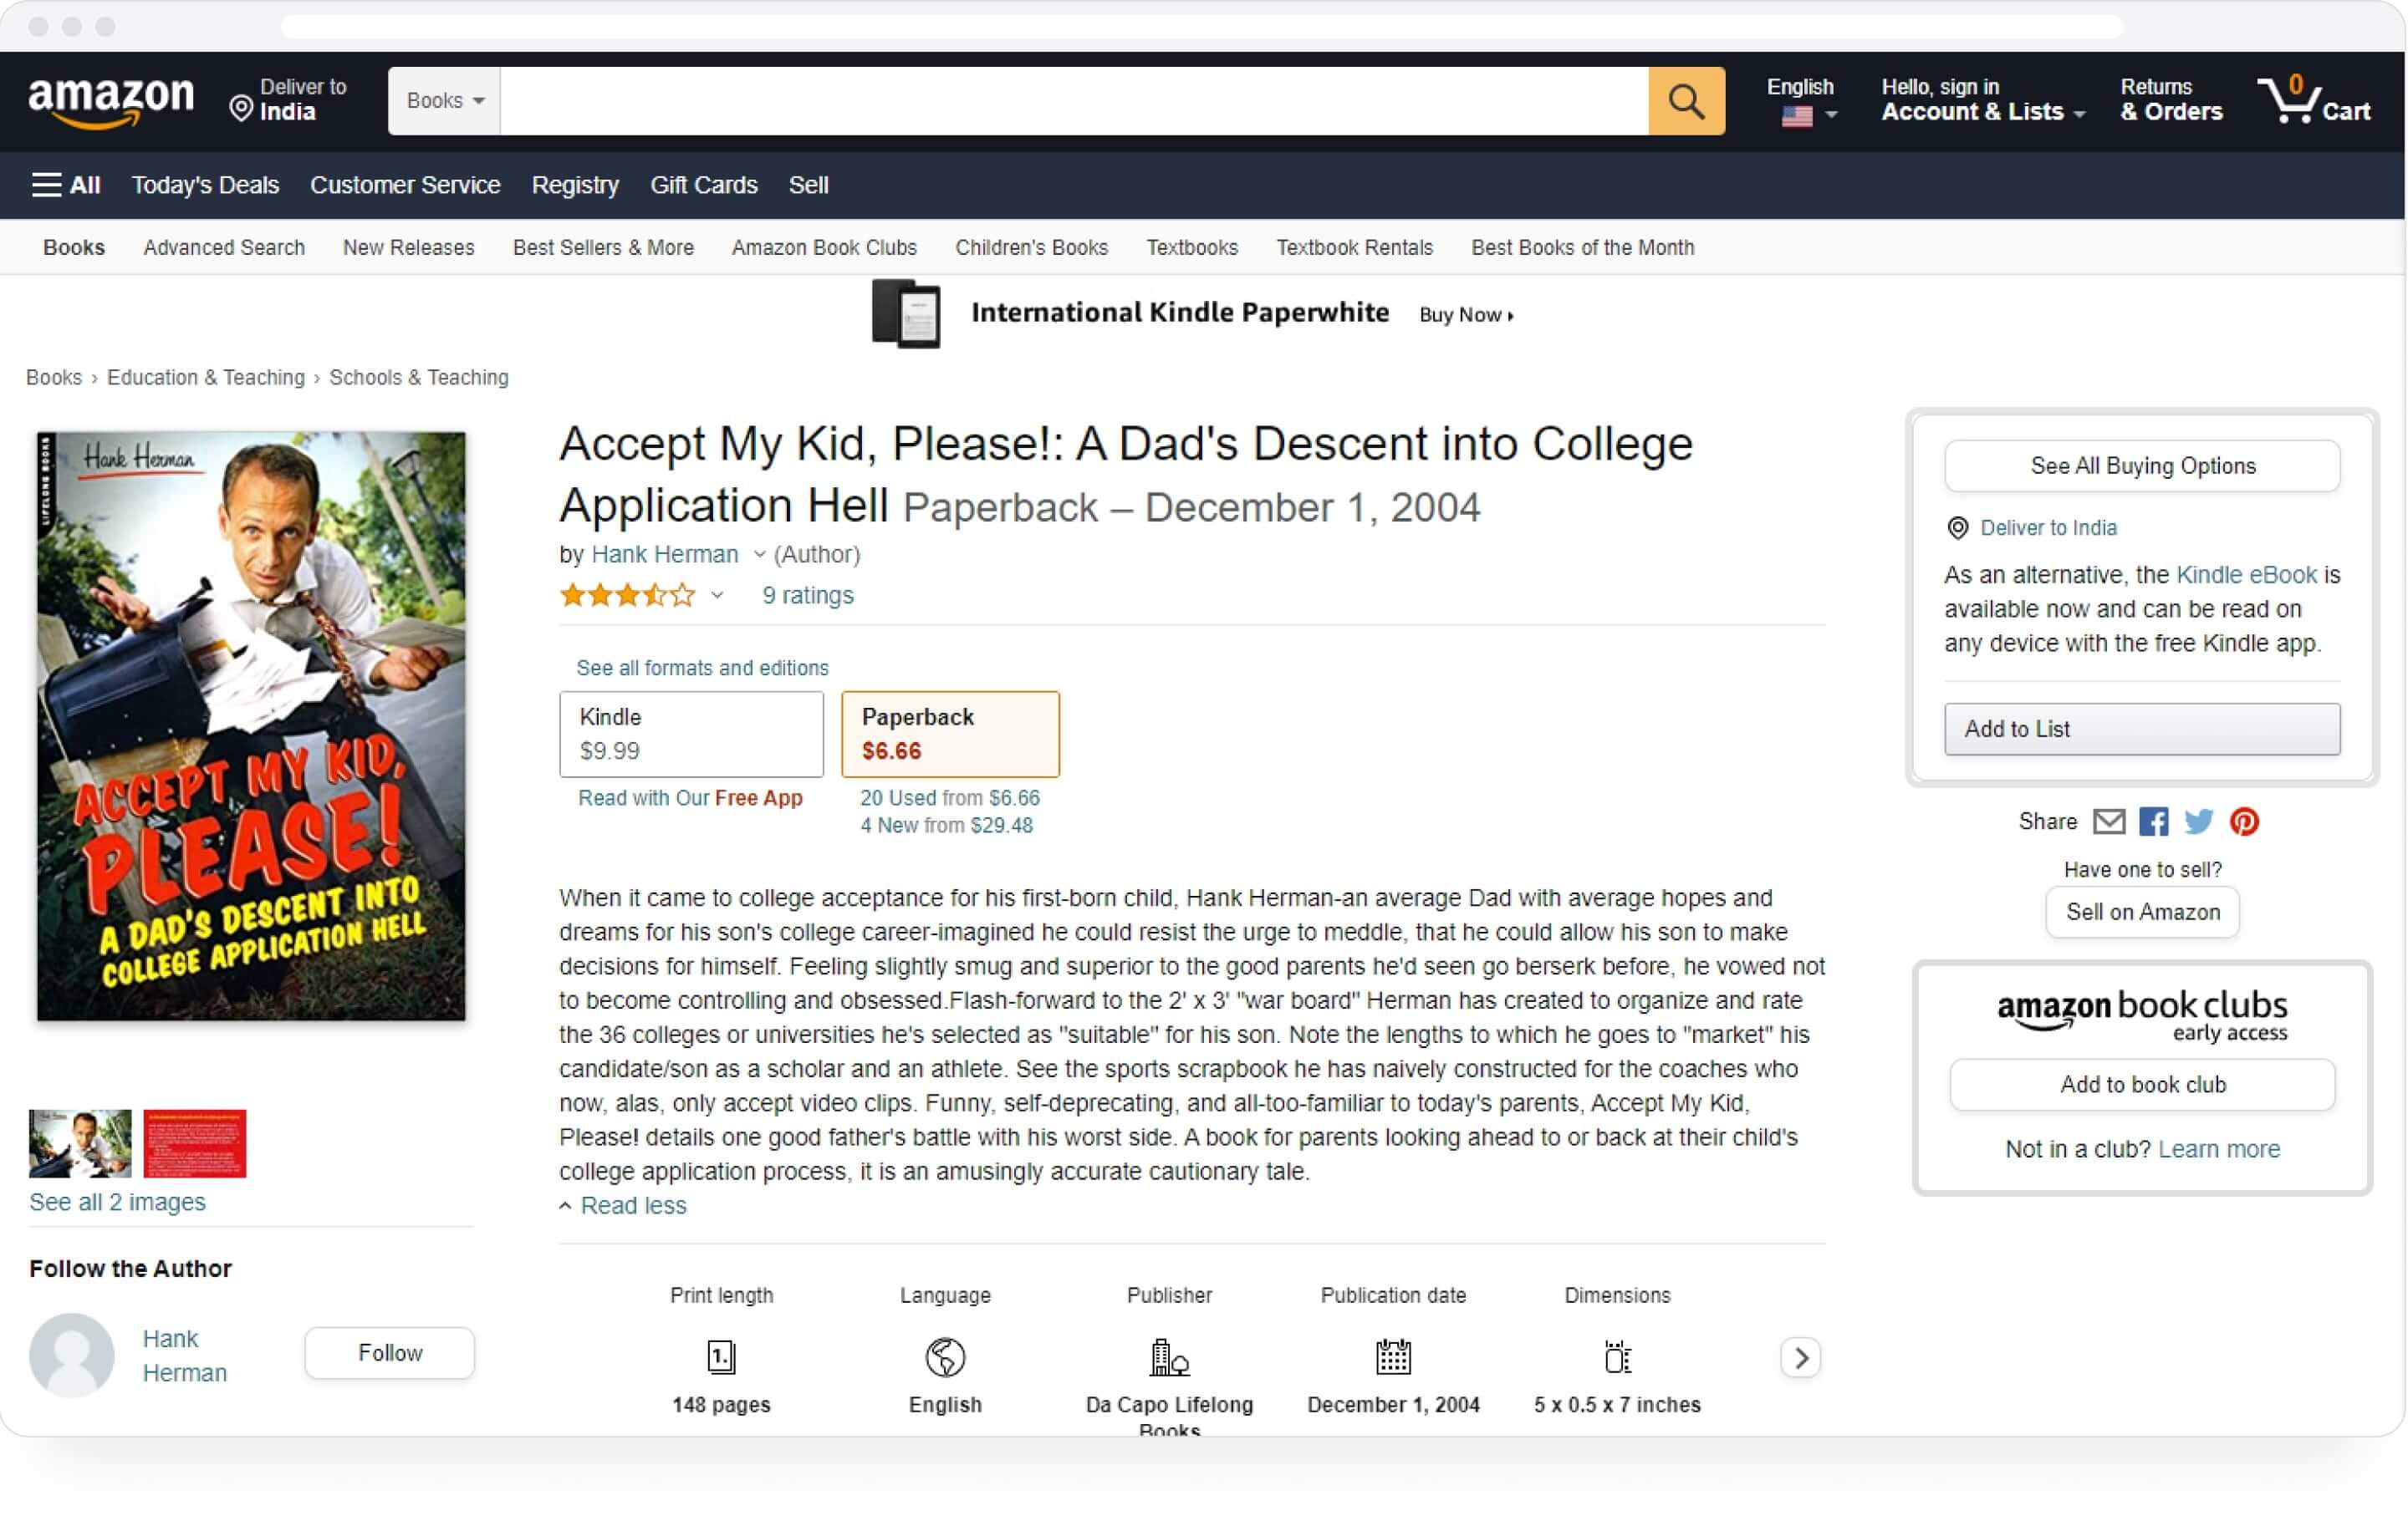2408x1521 pixels.
Task: Open 20 Used from $6.66 link
Action: 949,797
